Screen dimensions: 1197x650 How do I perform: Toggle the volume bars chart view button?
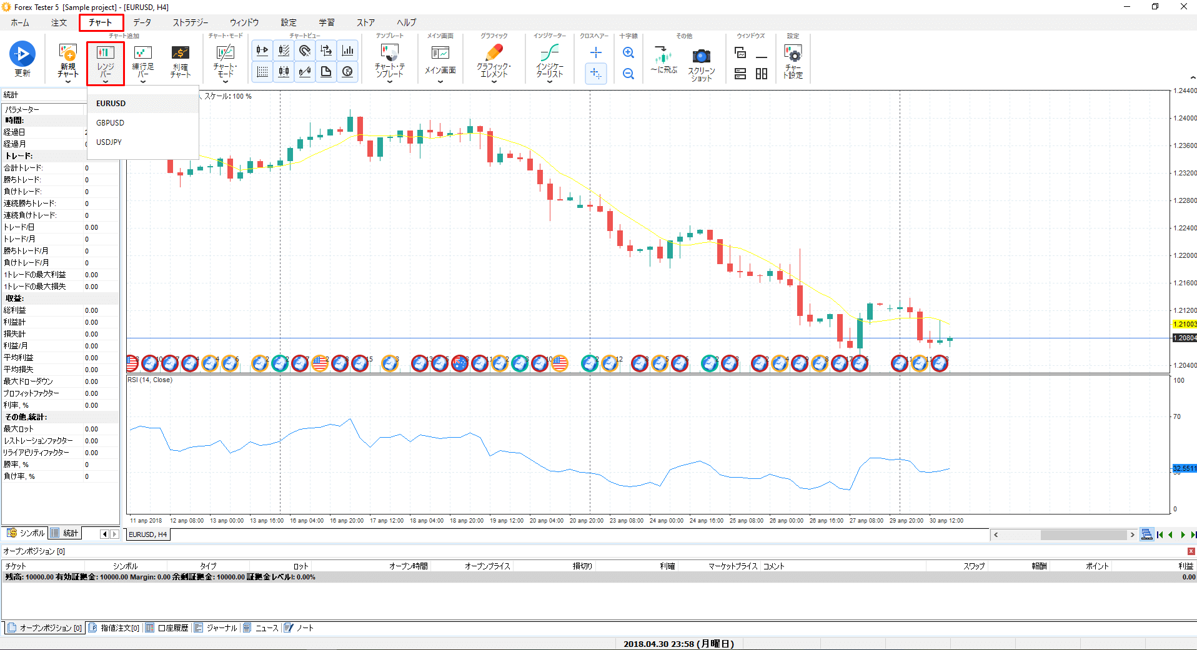[348, 51]
